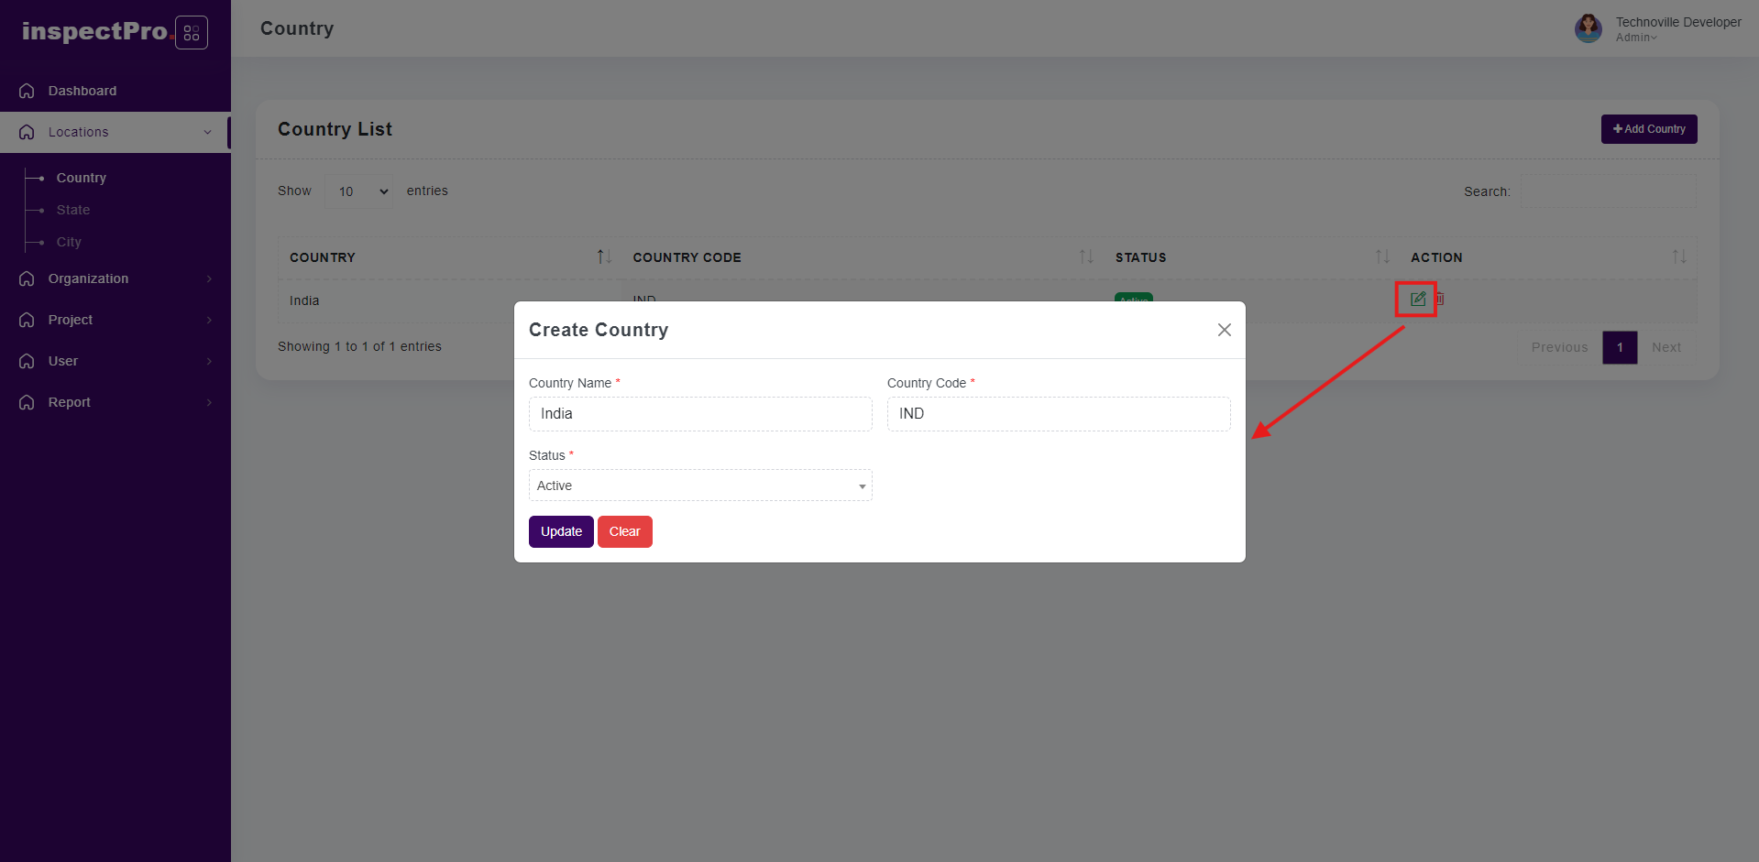Go to Dashboard in sidebar
Screen dimensions: 1759x862
point(82,91)
